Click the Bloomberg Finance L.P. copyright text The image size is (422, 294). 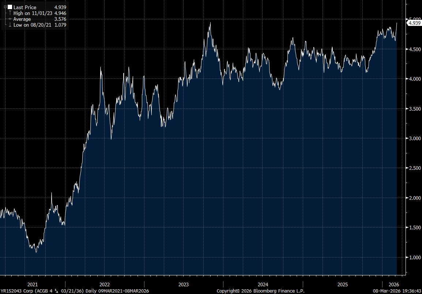click(260, 291)
